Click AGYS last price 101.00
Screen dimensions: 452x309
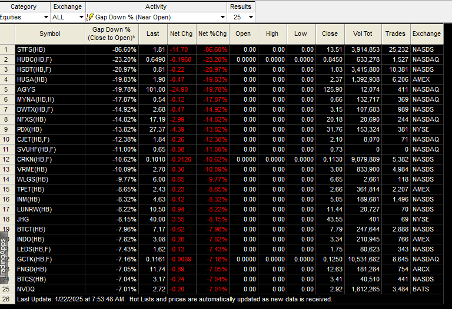pos(155,89)
